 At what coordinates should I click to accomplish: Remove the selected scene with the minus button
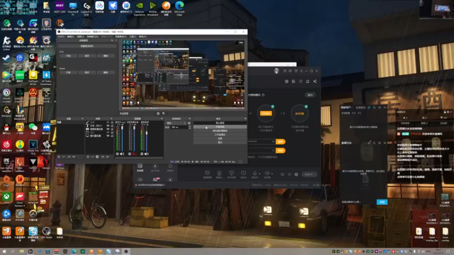point(64,157)
